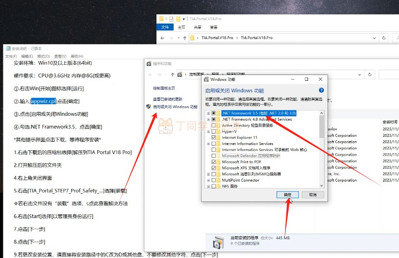Image resolution: width=399 pixels, height=258 pixels.
Task: Click properties checkmark icon in Explorer quick access toolbar
Action: coord(171,19)
